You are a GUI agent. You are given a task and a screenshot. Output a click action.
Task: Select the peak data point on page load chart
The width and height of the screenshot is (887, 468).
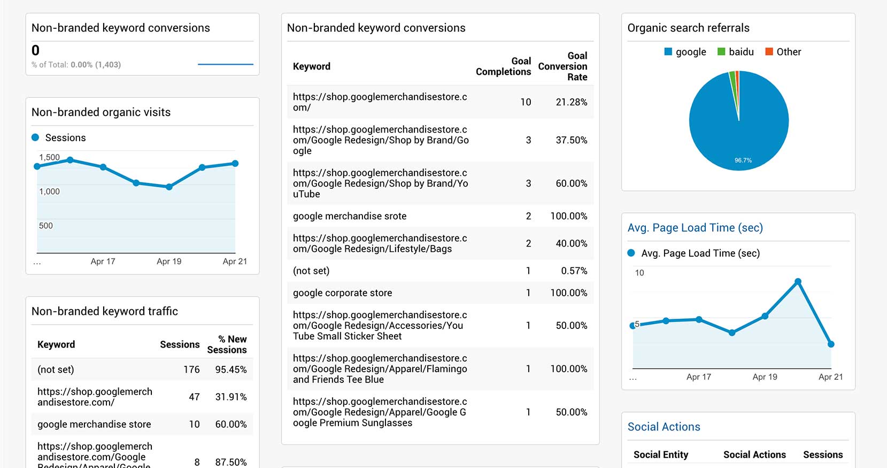(x=798, y=281)
